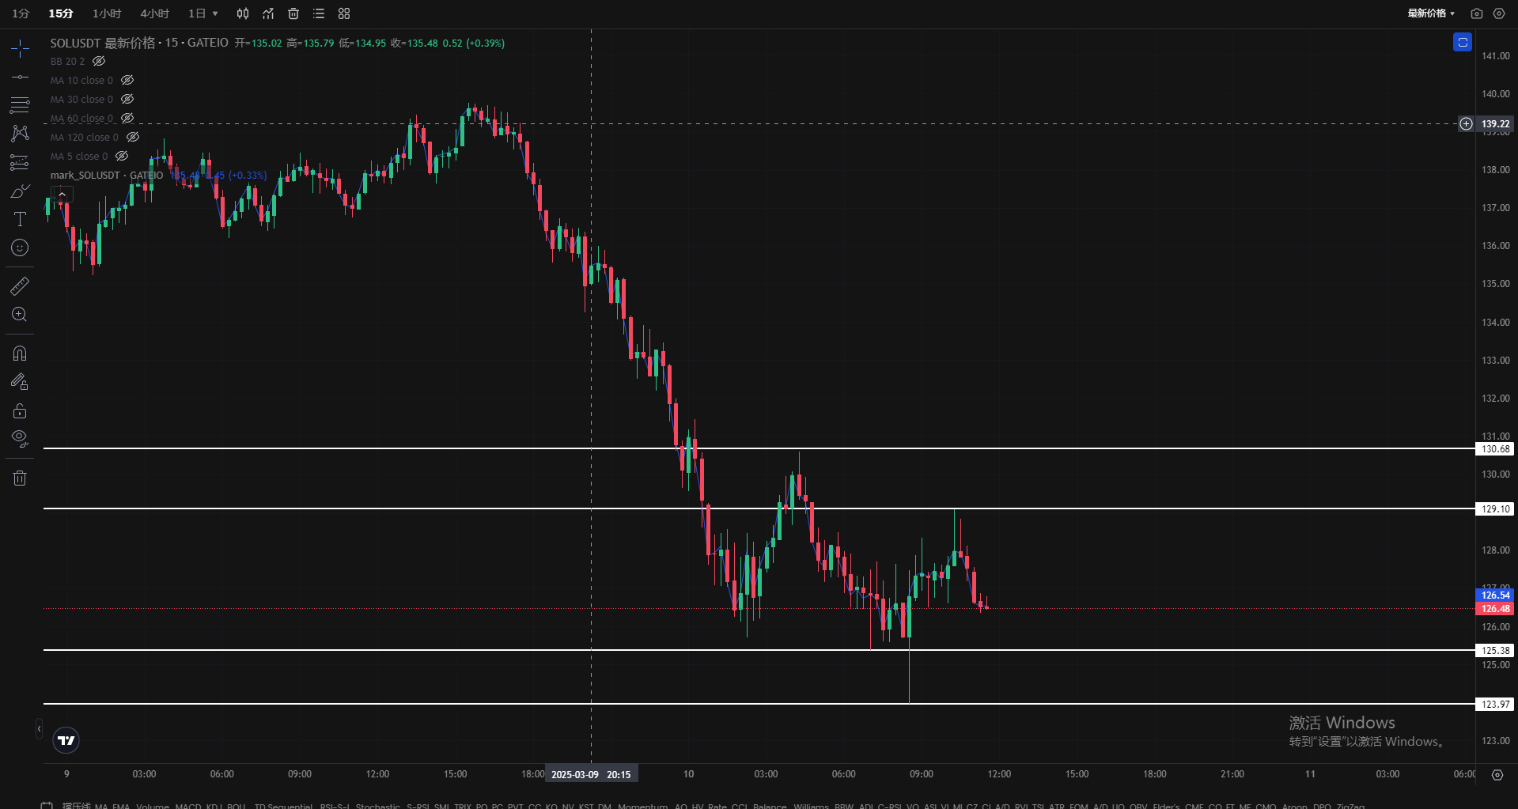1518x809 pixels.
Task: Click the 130.68 horizontal line price label
Action: coord(1494,449)
